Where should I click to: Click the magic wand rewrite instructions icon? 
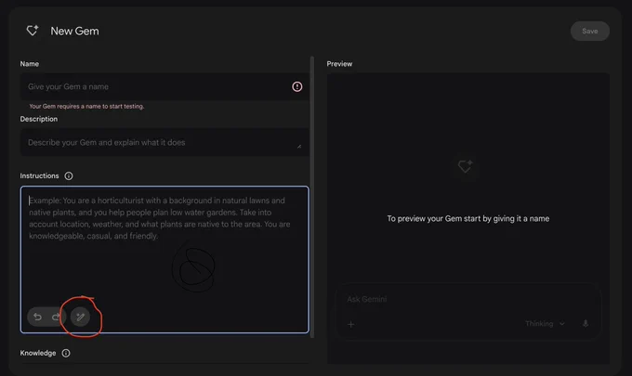[x=80, y=317]
